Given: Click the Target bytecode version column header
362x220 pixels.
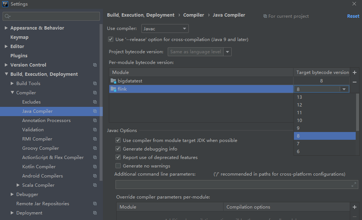Looking at the screenshot, I should 322,72.
